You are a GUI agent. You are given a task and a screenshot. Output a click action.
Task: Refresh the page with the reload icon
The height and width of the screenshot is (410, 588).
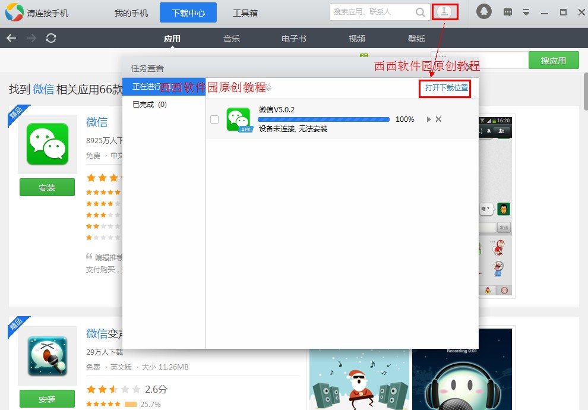pyautogui.click(x=51, y=38)
